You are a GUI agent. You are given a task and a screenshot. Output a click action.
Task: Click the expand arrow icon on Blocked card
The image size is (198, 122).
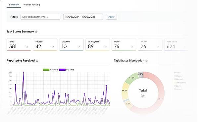click(x=79, y=47)
